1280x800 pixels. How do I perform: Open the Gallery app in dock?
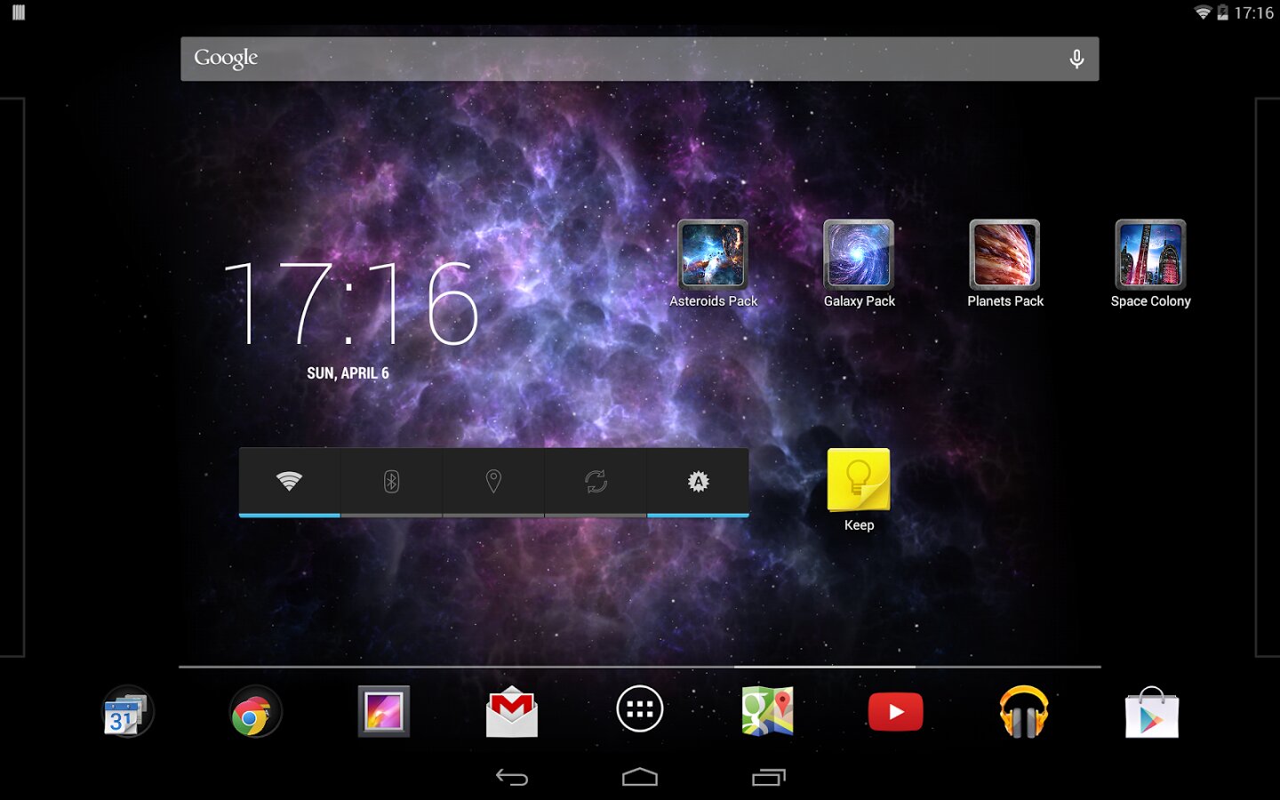point(383,711)
